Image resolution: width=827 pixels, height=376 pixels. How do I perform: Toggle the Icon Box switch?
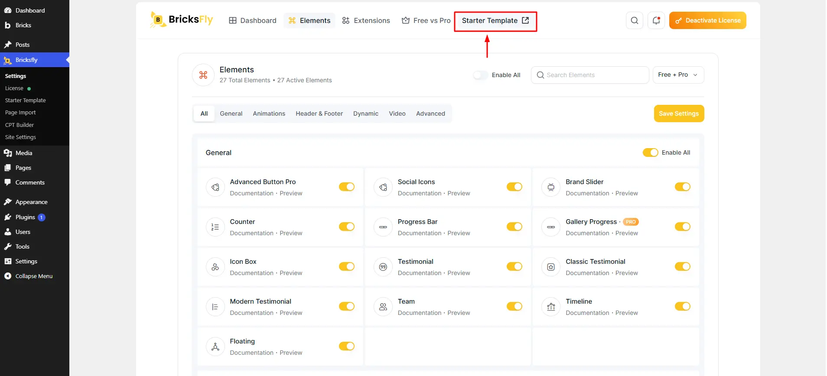click(347, 266)
